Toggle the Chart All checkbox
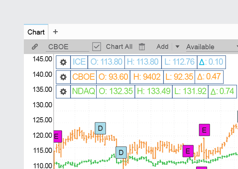This screenshot has height=169, width=238. (97, 47)
